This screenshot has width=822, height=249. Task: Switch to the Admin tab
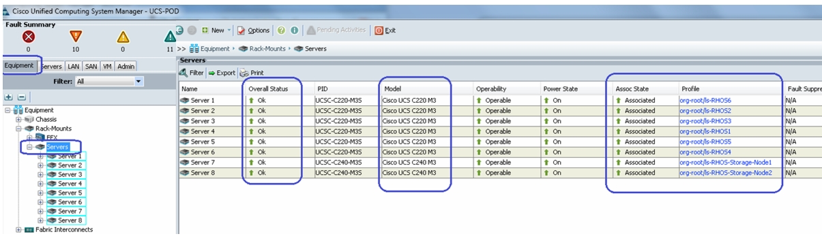click(x=126, y=66)
